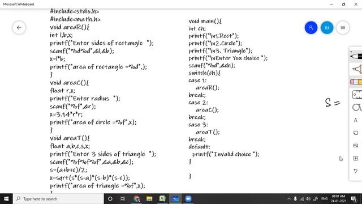This screenshot has height=204, width=362.
Task: Open File Explorer from the taskbar
Action: [x=149, y=199]
